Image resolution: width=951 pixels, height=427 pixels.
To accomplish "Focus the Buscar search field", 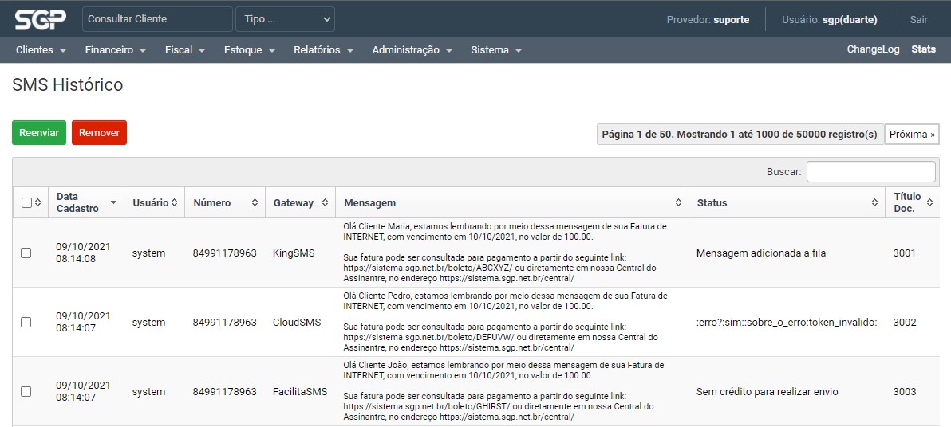I will click(870, 171).
